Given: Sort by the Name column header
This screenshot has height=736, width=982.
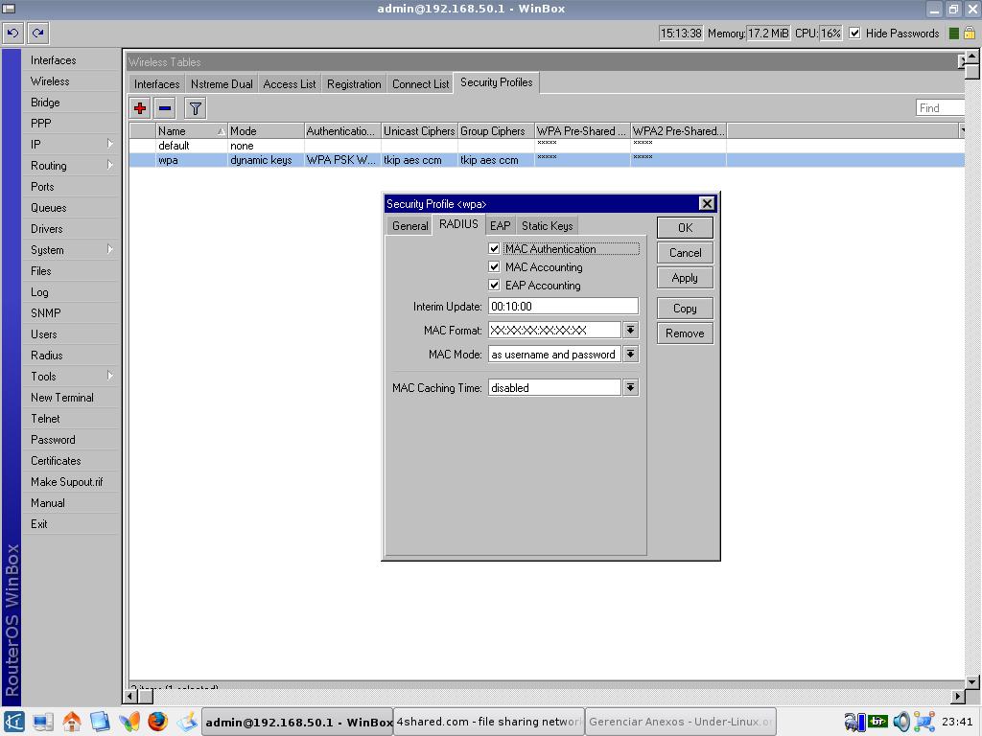Looking at the screenshot, I should (191, 130).
